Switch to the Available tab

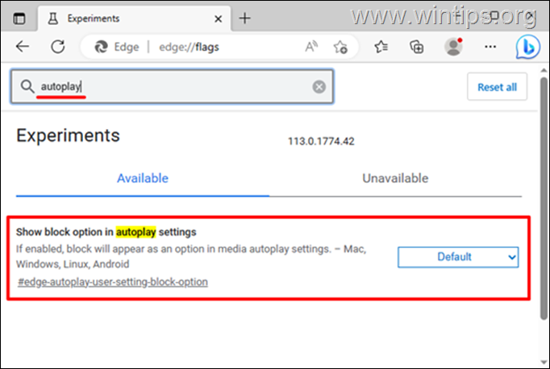click(x=143, y=178)
